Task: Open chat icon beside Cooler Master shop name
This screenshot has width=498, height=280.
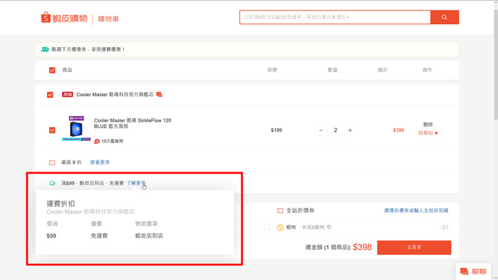Action: pos(159,95)
